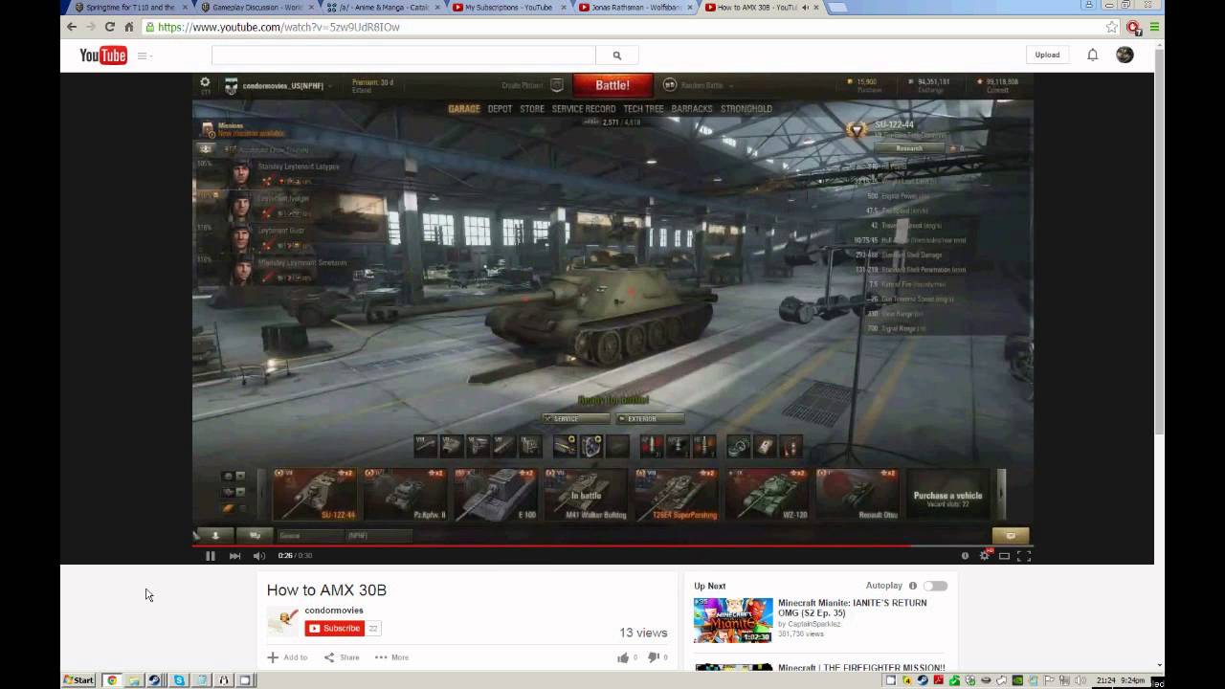Skip to the next video
1225x689 pixels.
point(234,556)
